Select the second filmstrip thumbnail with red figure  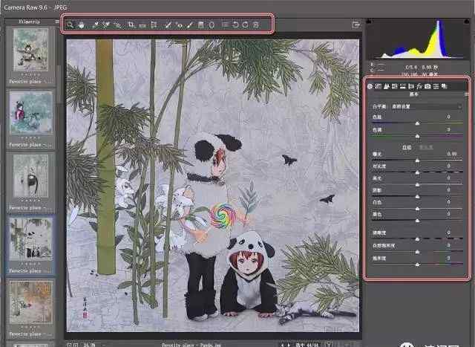click(30, 112)
